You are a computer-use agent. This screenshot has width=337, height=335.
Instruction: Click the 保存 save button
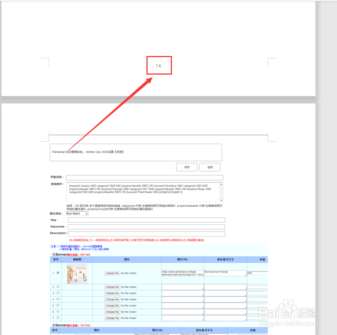click(186, 167)
